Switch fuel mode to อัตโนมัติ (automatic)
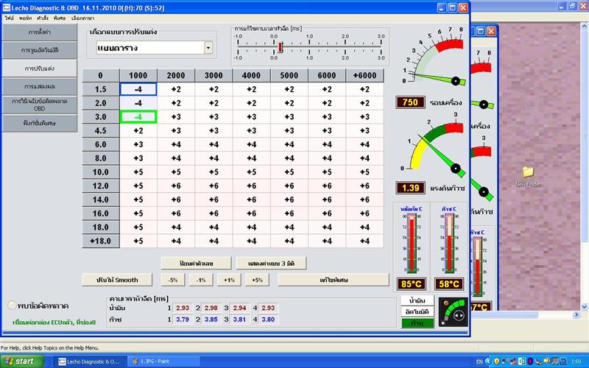 pyautogui.click(x=417, y=311)
